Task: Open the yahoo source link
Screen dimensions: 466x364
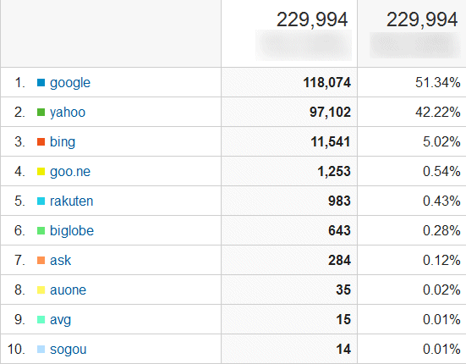Action: [68, 113]
